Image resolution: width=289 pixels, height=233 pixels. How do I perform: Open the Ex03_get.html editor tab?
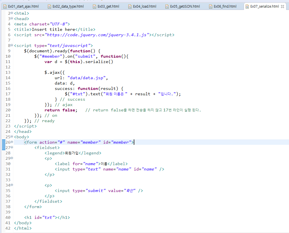[106, 7]
